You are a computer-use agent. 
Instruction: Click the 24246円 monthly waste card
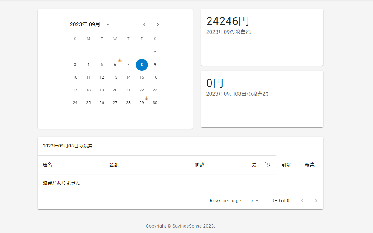tap(262, 37)
